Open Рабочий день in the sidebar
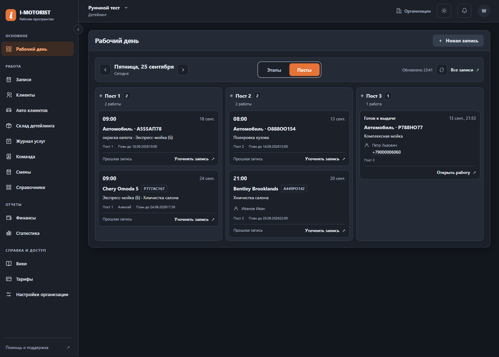The width and height of the screenshot is (499, 357). click(38, 49)
